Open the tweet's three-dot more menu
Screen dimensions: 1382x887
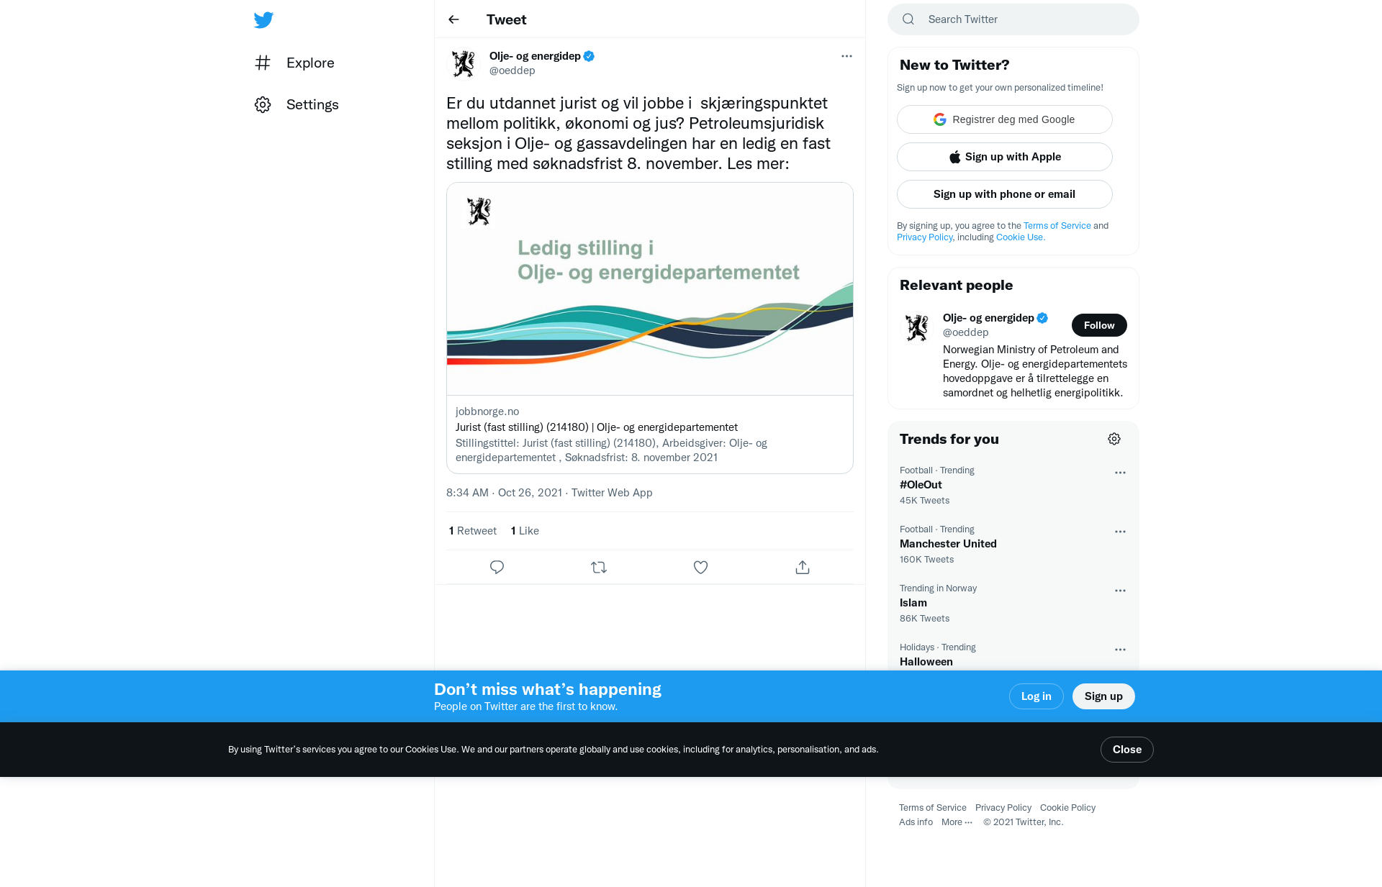846,56
